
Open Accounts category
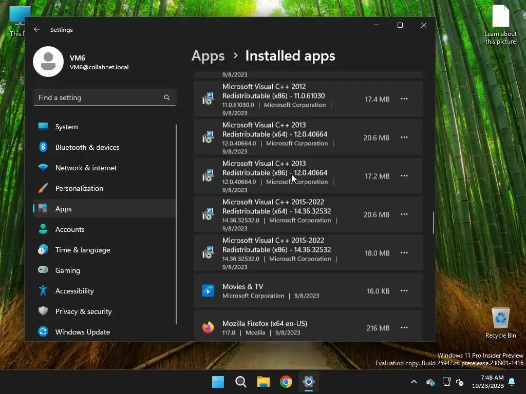click(x=105, y=229)
